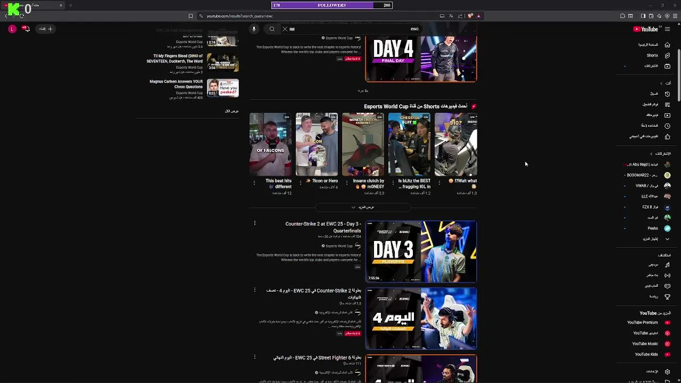Screen dimensions: 681x383
Task: Open the YouTube home logo
Action: tap(646, 29)
